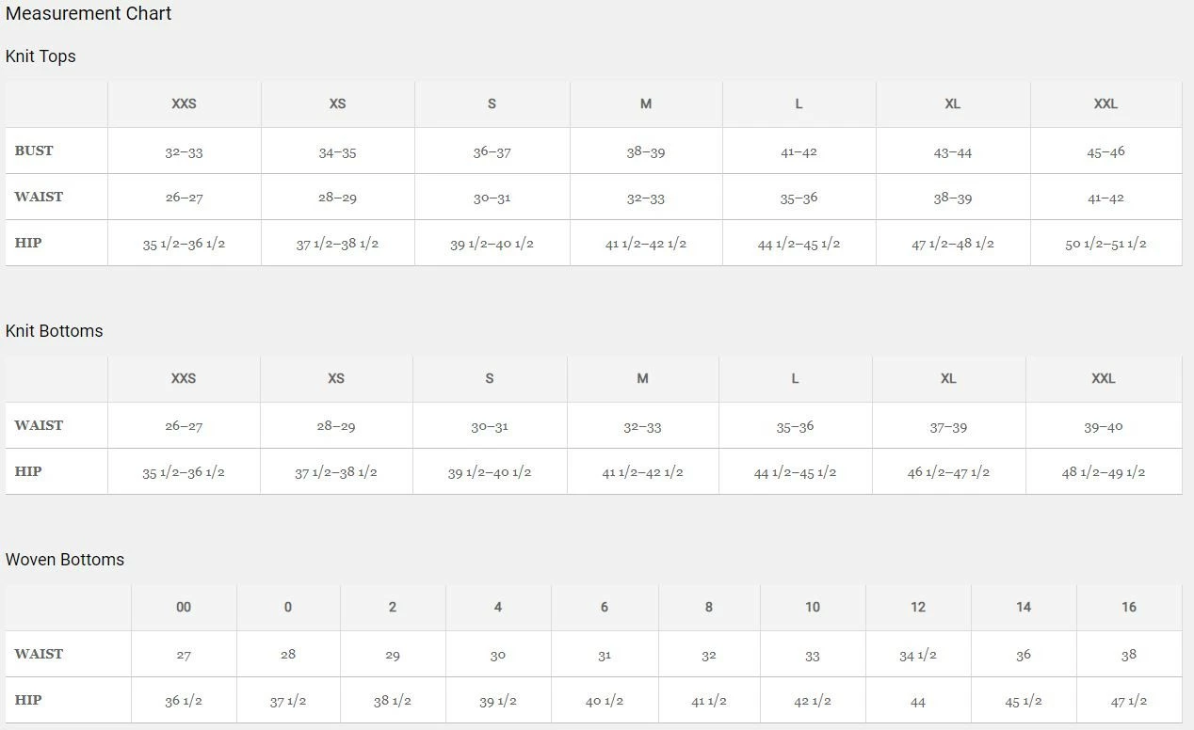The height and width of the screenshot is (730, 1194).
Task: Click the XL header in Knit Tops table
Action: pos(952,103)
